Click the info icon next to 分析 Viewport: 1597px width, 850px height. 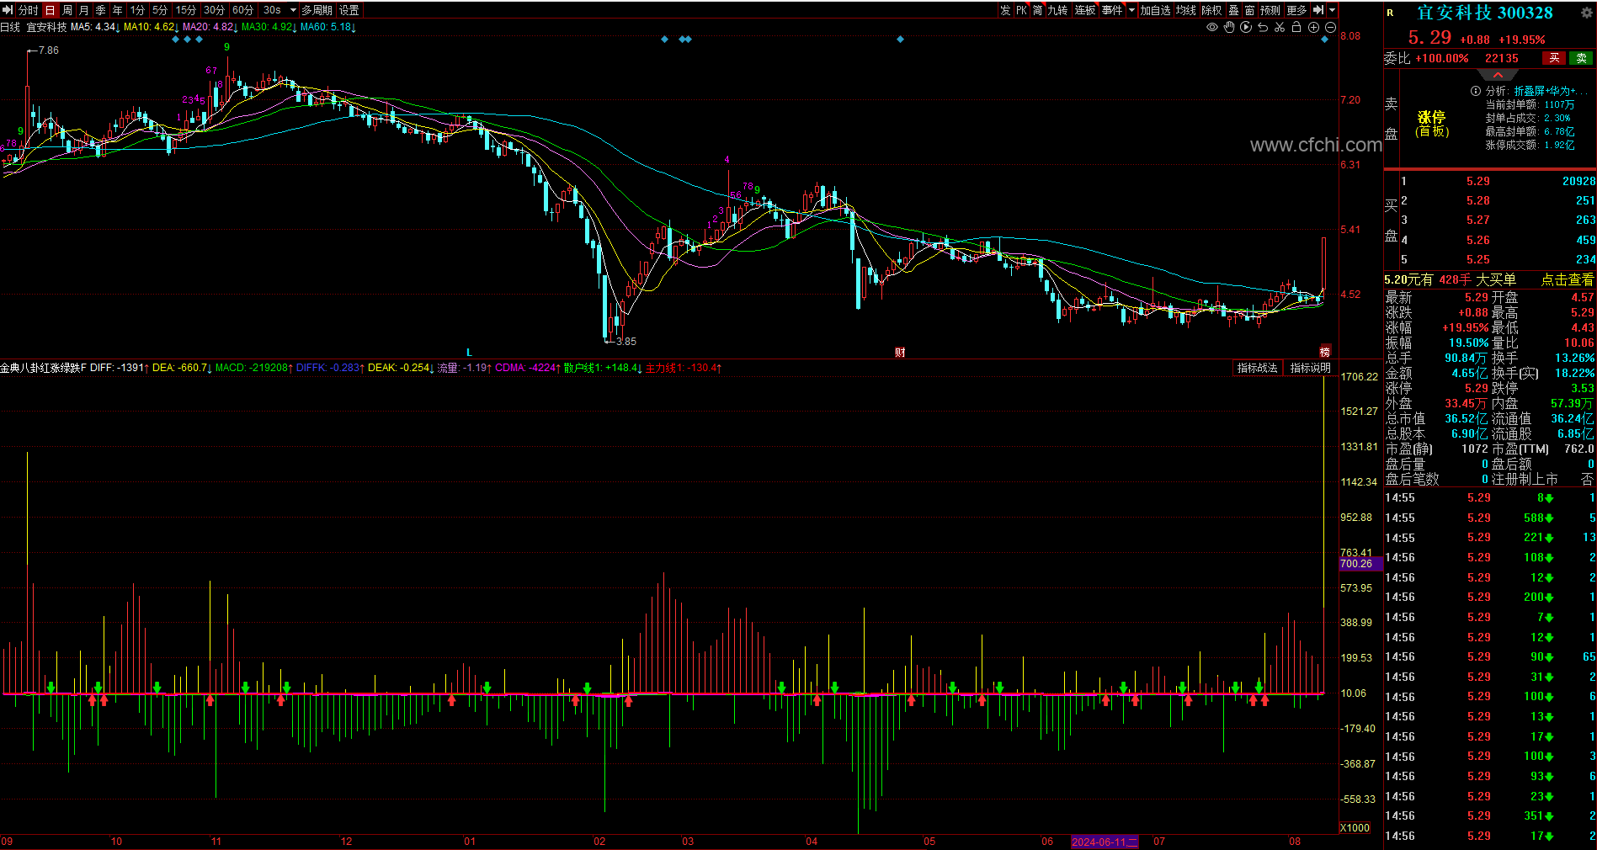(x=1475, y=91)
